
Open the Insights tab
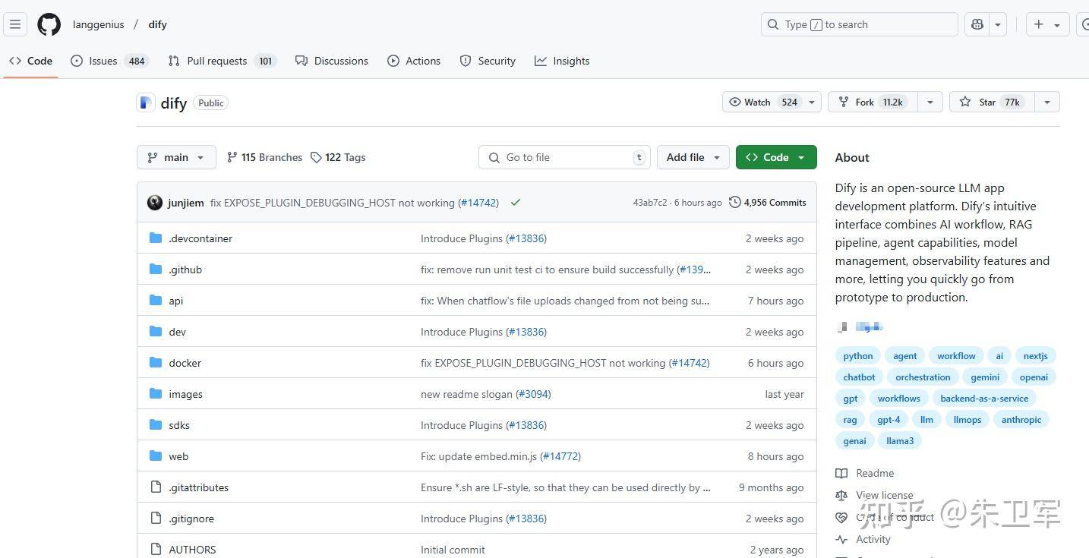pyautogui.click(x=562, y=61)
